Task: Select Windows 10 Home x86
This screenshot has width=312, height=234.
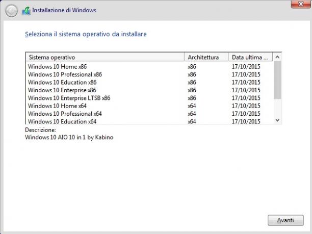Action: point(149,66)
